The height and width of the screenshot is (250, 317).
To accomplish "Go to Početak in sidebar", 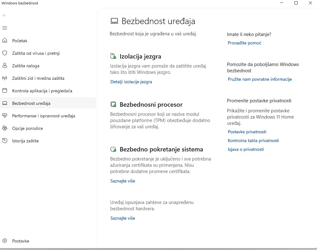I will point(48,41).
